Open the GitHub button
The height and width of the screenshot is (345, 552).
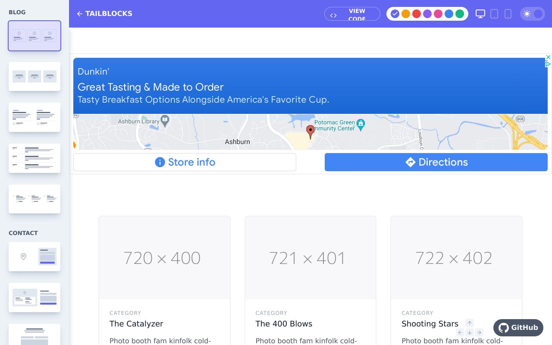[x=518, y=328]
